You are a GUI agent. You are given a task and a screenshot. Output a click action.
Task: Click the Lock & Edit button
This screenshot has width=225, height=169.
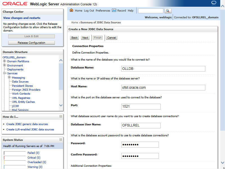(x=31, y=36)
